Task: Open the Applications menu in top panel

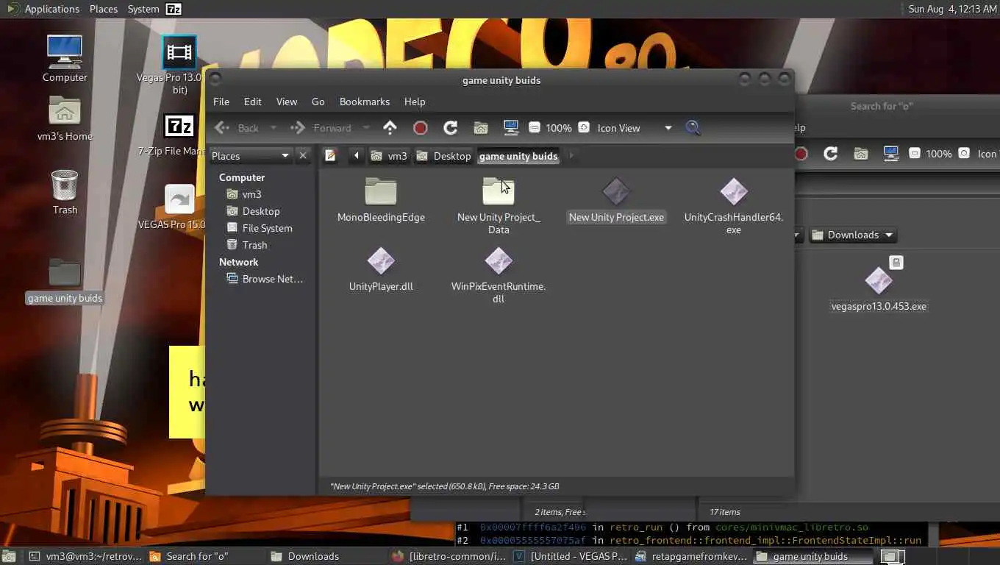Action: click(x=43, y=9)
